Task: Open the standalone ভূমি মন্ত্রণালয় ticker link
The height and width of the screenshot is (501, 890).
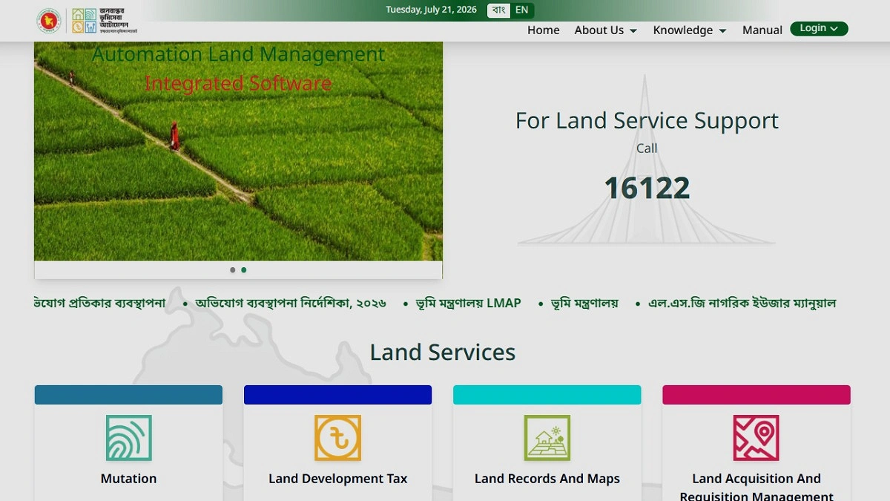Action: pyautogui.click(x=584, y=303)
